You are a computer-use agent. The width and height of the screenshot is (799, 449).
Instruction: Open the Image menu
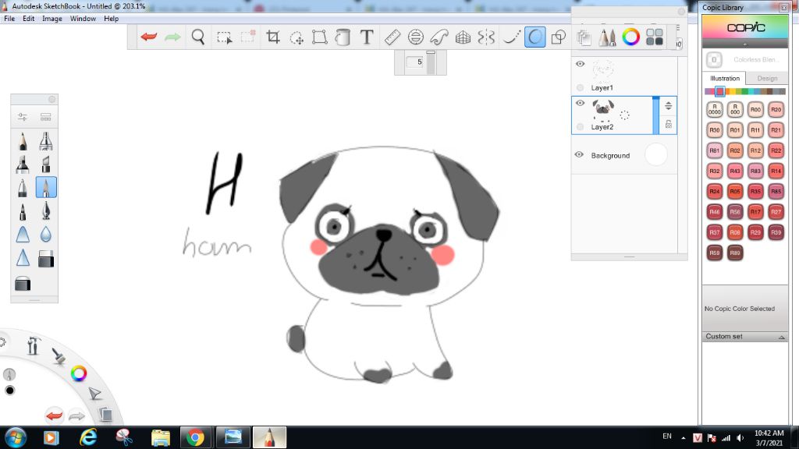coord(52,19)
